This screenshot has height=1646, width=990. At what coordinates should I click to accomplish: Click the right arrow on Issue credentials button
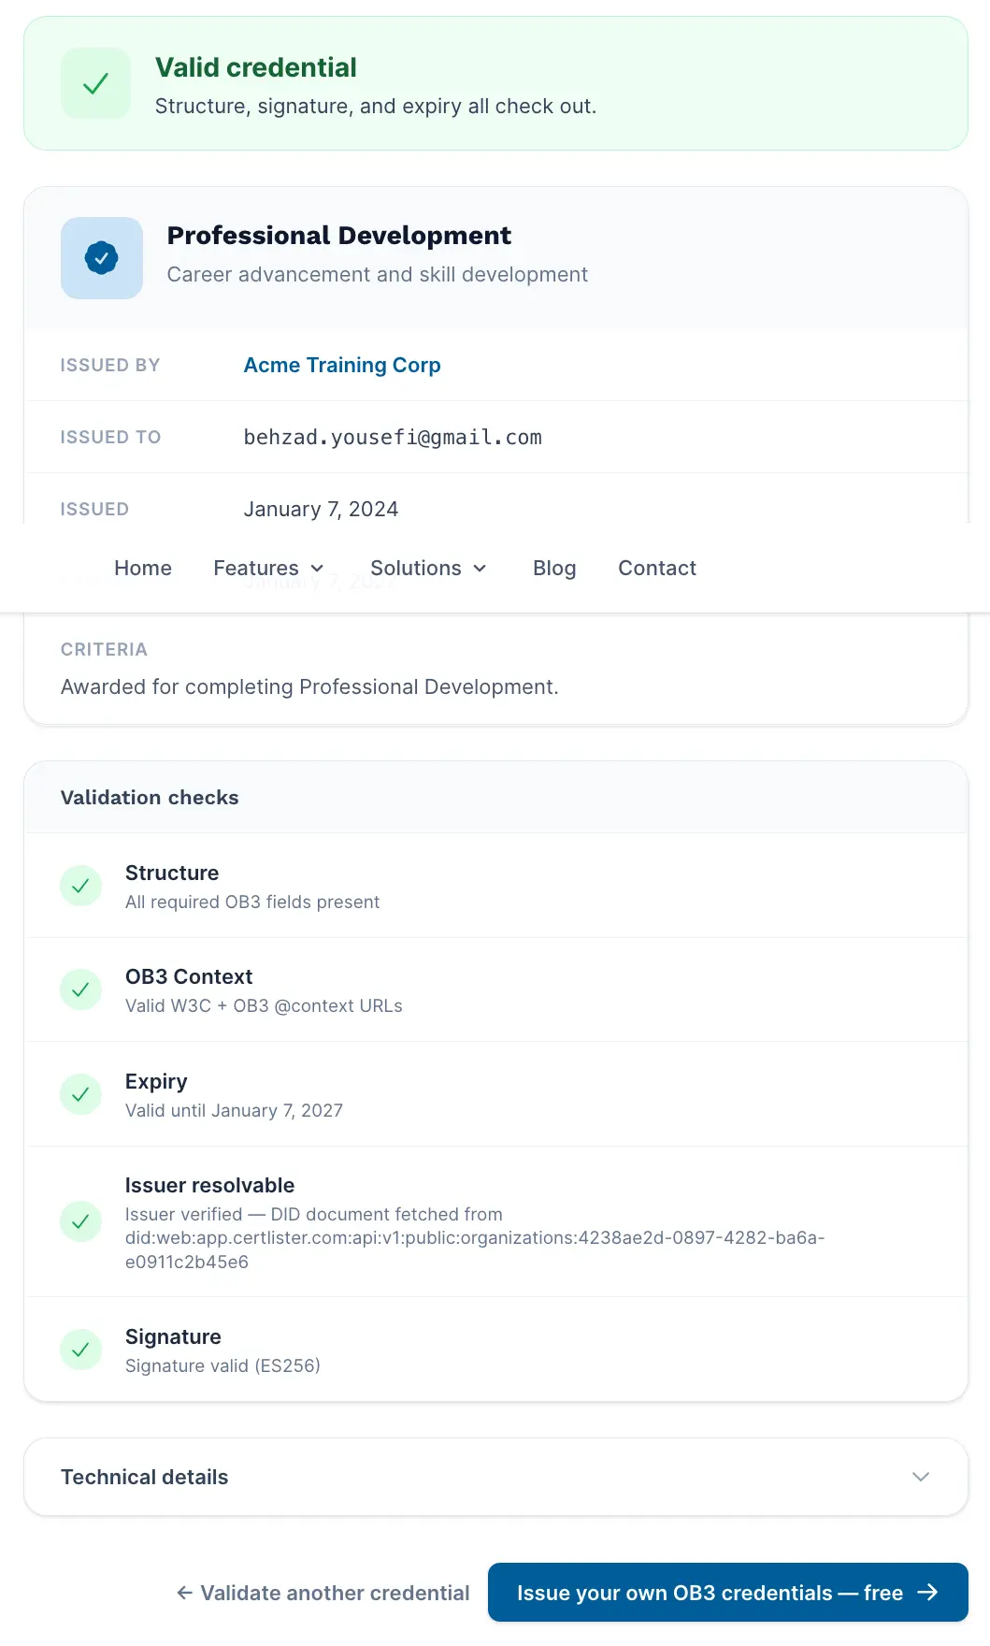tap(927, 1593)
